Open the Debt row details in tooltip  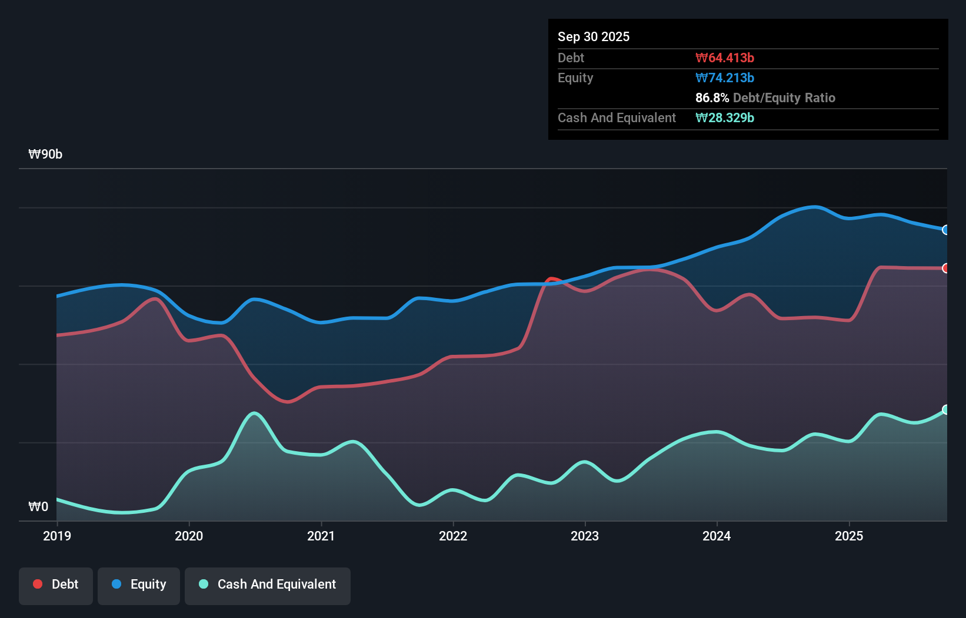point(571,58)
